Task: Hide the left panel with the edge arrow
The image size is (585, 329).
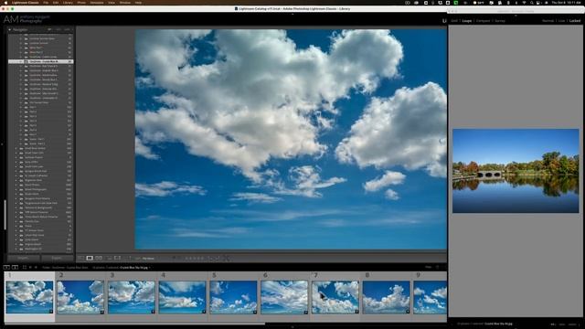Action: pyautogui.click(x=2, y=144)
